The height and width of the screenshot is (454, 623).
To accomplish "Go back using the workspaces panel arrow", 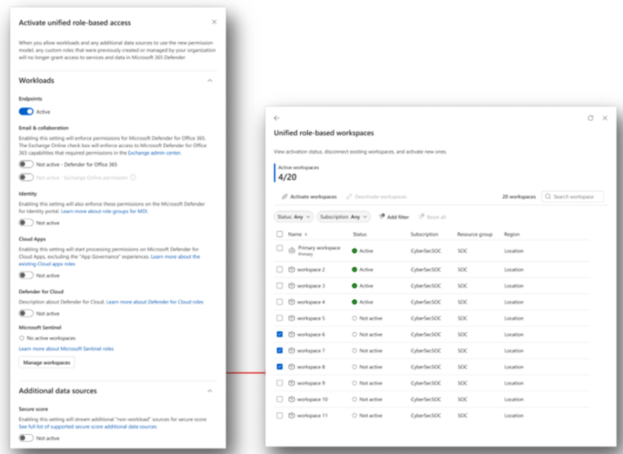I will point(277,118).
